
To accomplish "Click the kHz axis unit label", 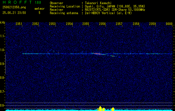I will click(3, 22).
